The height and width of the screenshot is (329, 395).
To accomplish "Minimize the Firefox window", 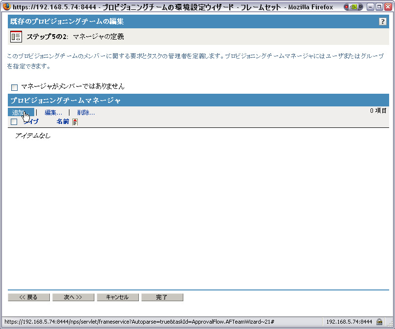I will click(x=370, y=7).
